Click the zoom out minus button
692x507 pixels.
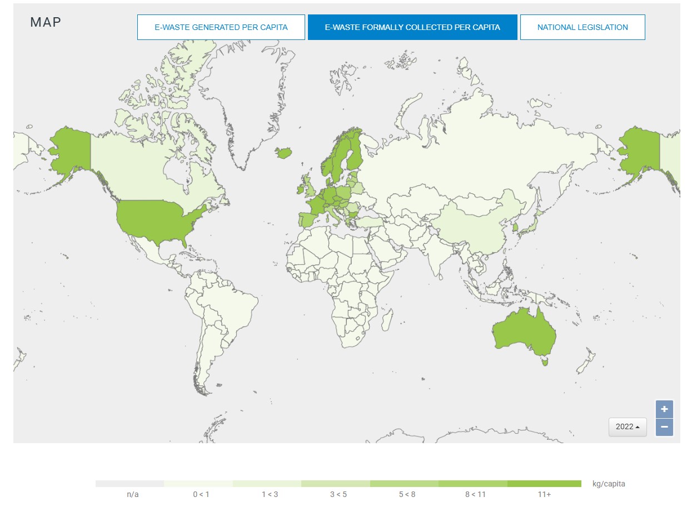point(664,428)
